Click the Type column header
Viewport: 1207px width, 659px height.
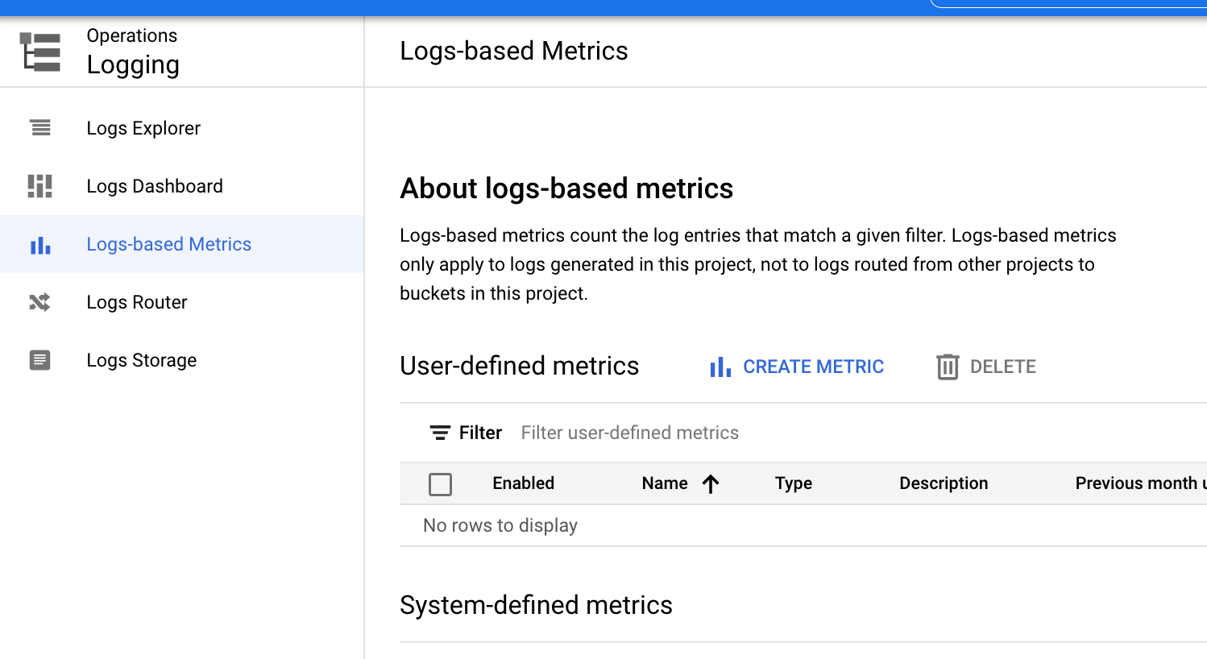point(793,483)
